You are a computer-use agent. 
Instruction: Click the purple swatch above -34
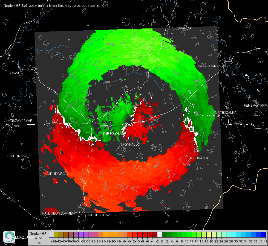point(81,235)
